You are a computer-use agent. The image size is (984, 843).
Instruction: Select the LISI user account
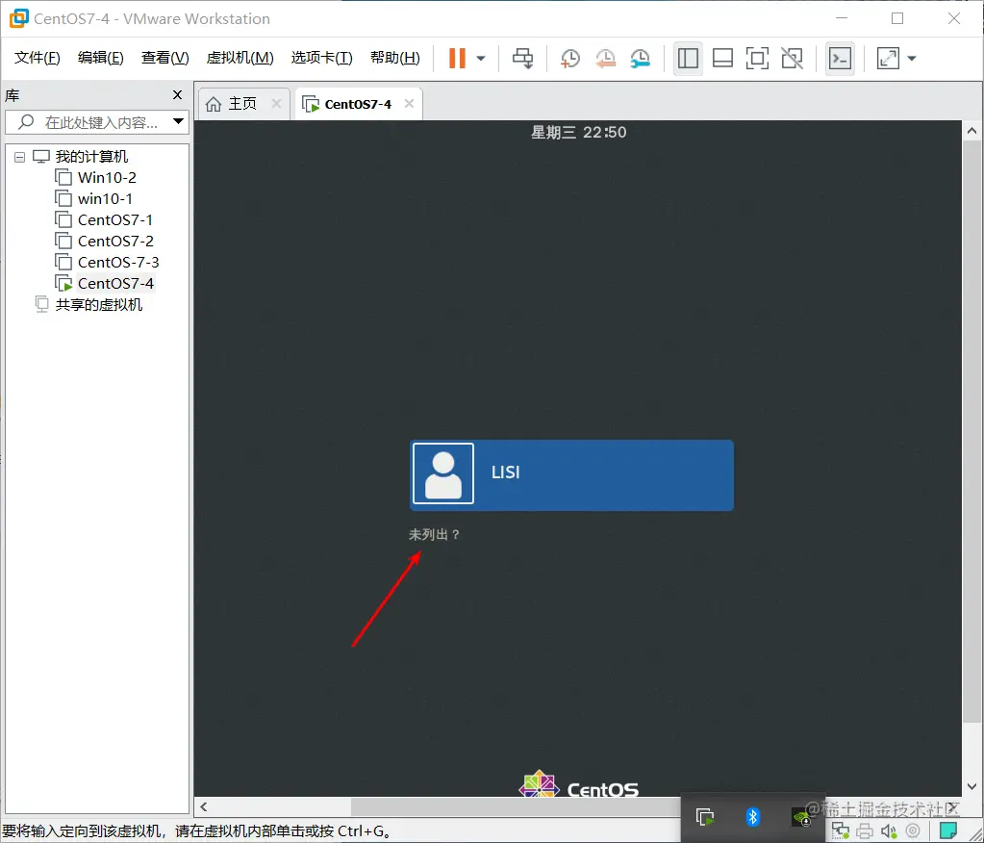click(x=571, y=475)
